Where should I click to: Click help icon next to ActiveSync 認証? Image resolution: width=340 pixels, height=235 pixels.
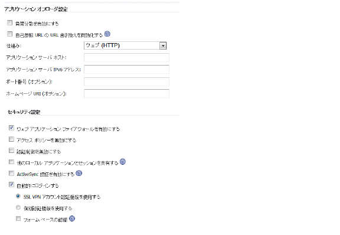(x=79, y=173)
